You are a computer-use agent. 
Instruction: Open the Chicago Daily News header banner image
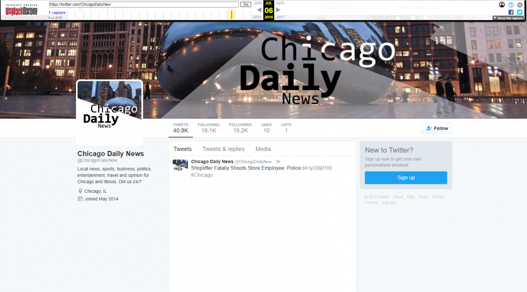tap(263, 70)
